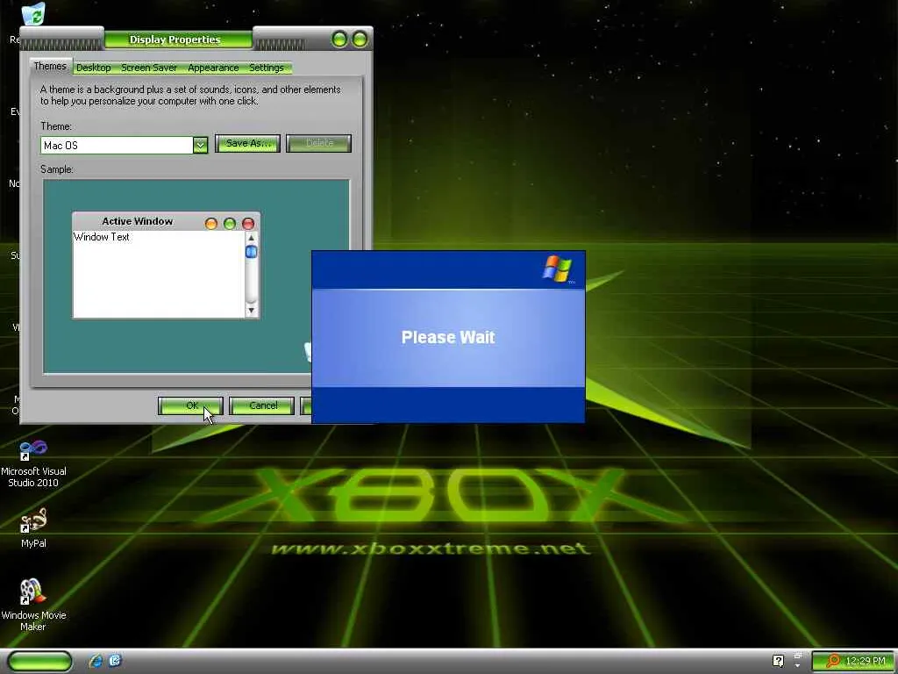This screenshot has width=898, height=674.
Task: Click the Active Window sample title
Action: 138,221
